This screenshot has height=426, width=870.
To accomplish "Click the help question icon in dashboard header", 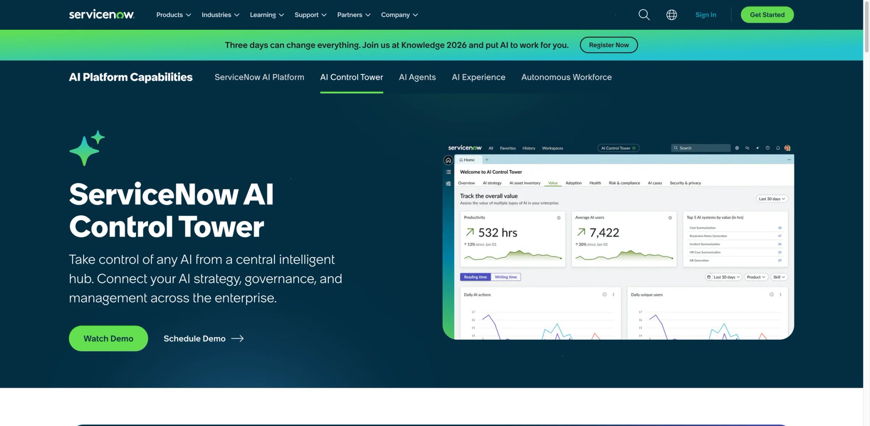I will [768, 148].
